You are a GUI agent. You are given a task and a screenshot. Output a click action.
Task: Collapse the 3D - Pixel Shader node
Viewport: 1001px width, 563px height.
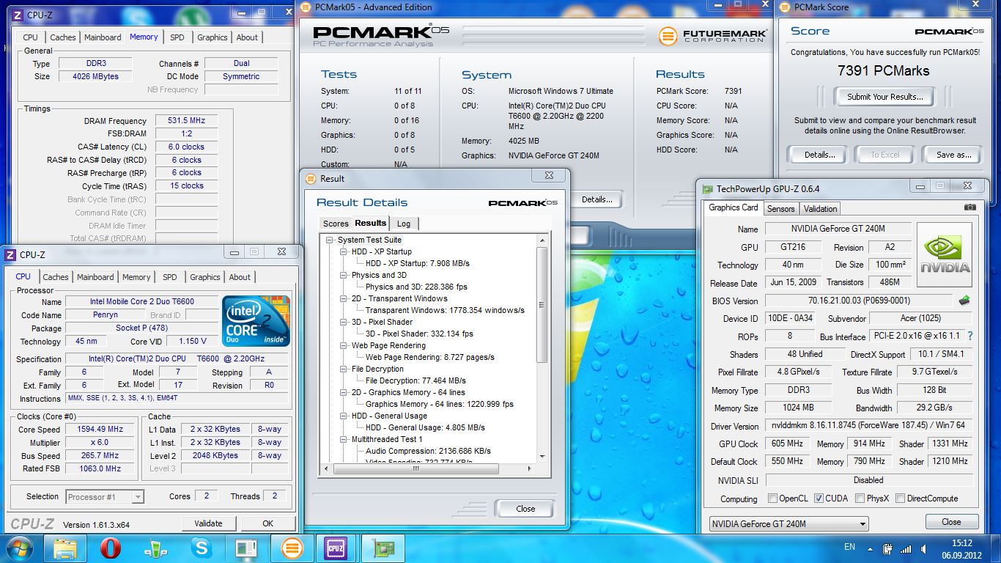pos(344,322)
